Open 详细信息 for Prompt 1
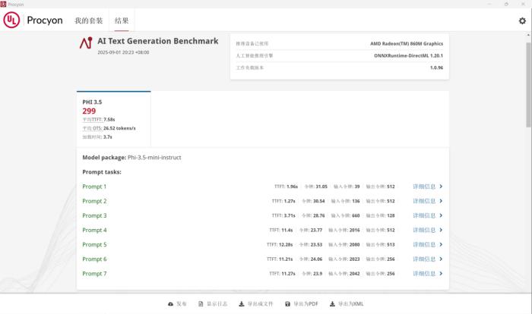The height and width of the screenshot is (314, 532). [424, 187]
